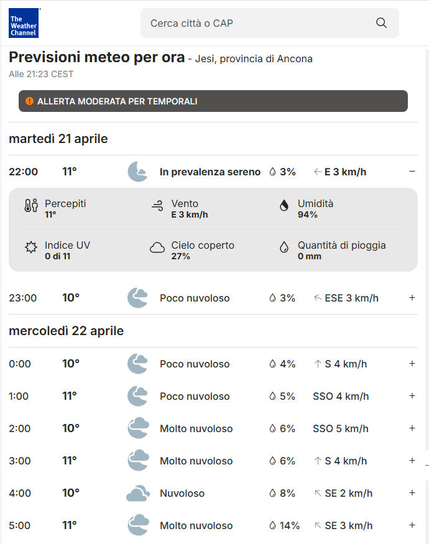Click the search magnifier icon
Screen dimensions: 429x544
(x=381, y=23)
